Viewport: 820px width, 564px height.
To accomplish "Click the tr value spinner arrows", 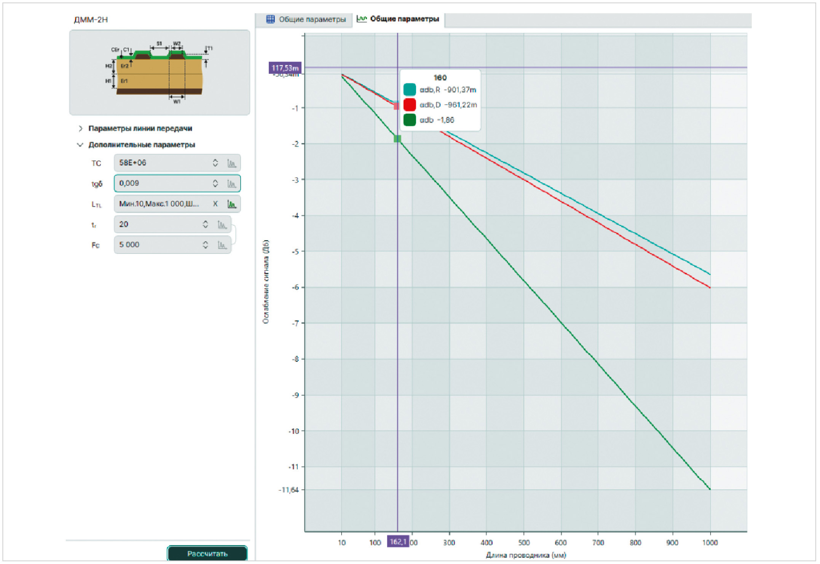I will point(205,225).
